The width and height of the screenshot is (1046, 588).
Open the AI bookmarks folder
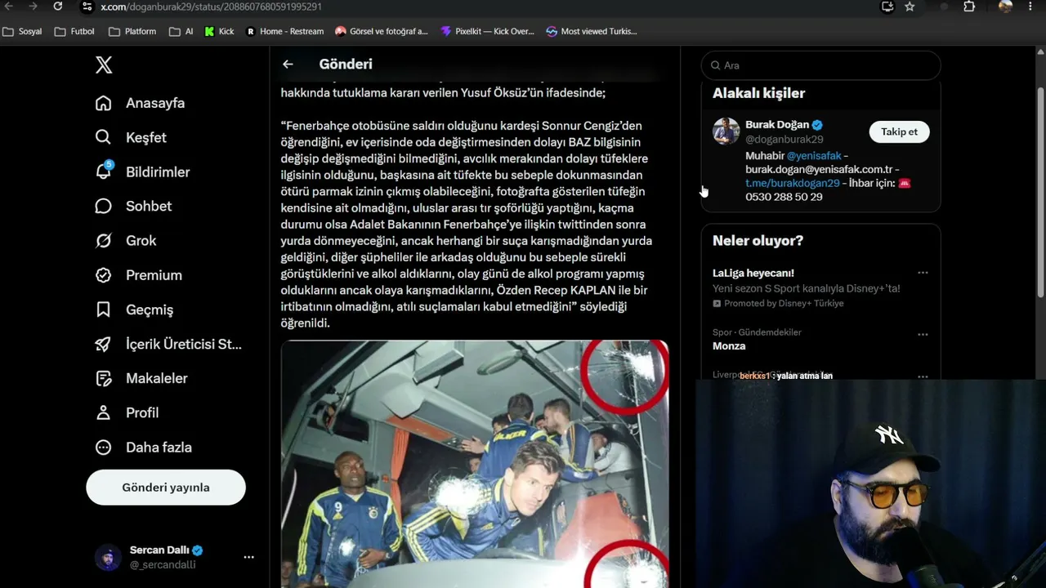181,32
